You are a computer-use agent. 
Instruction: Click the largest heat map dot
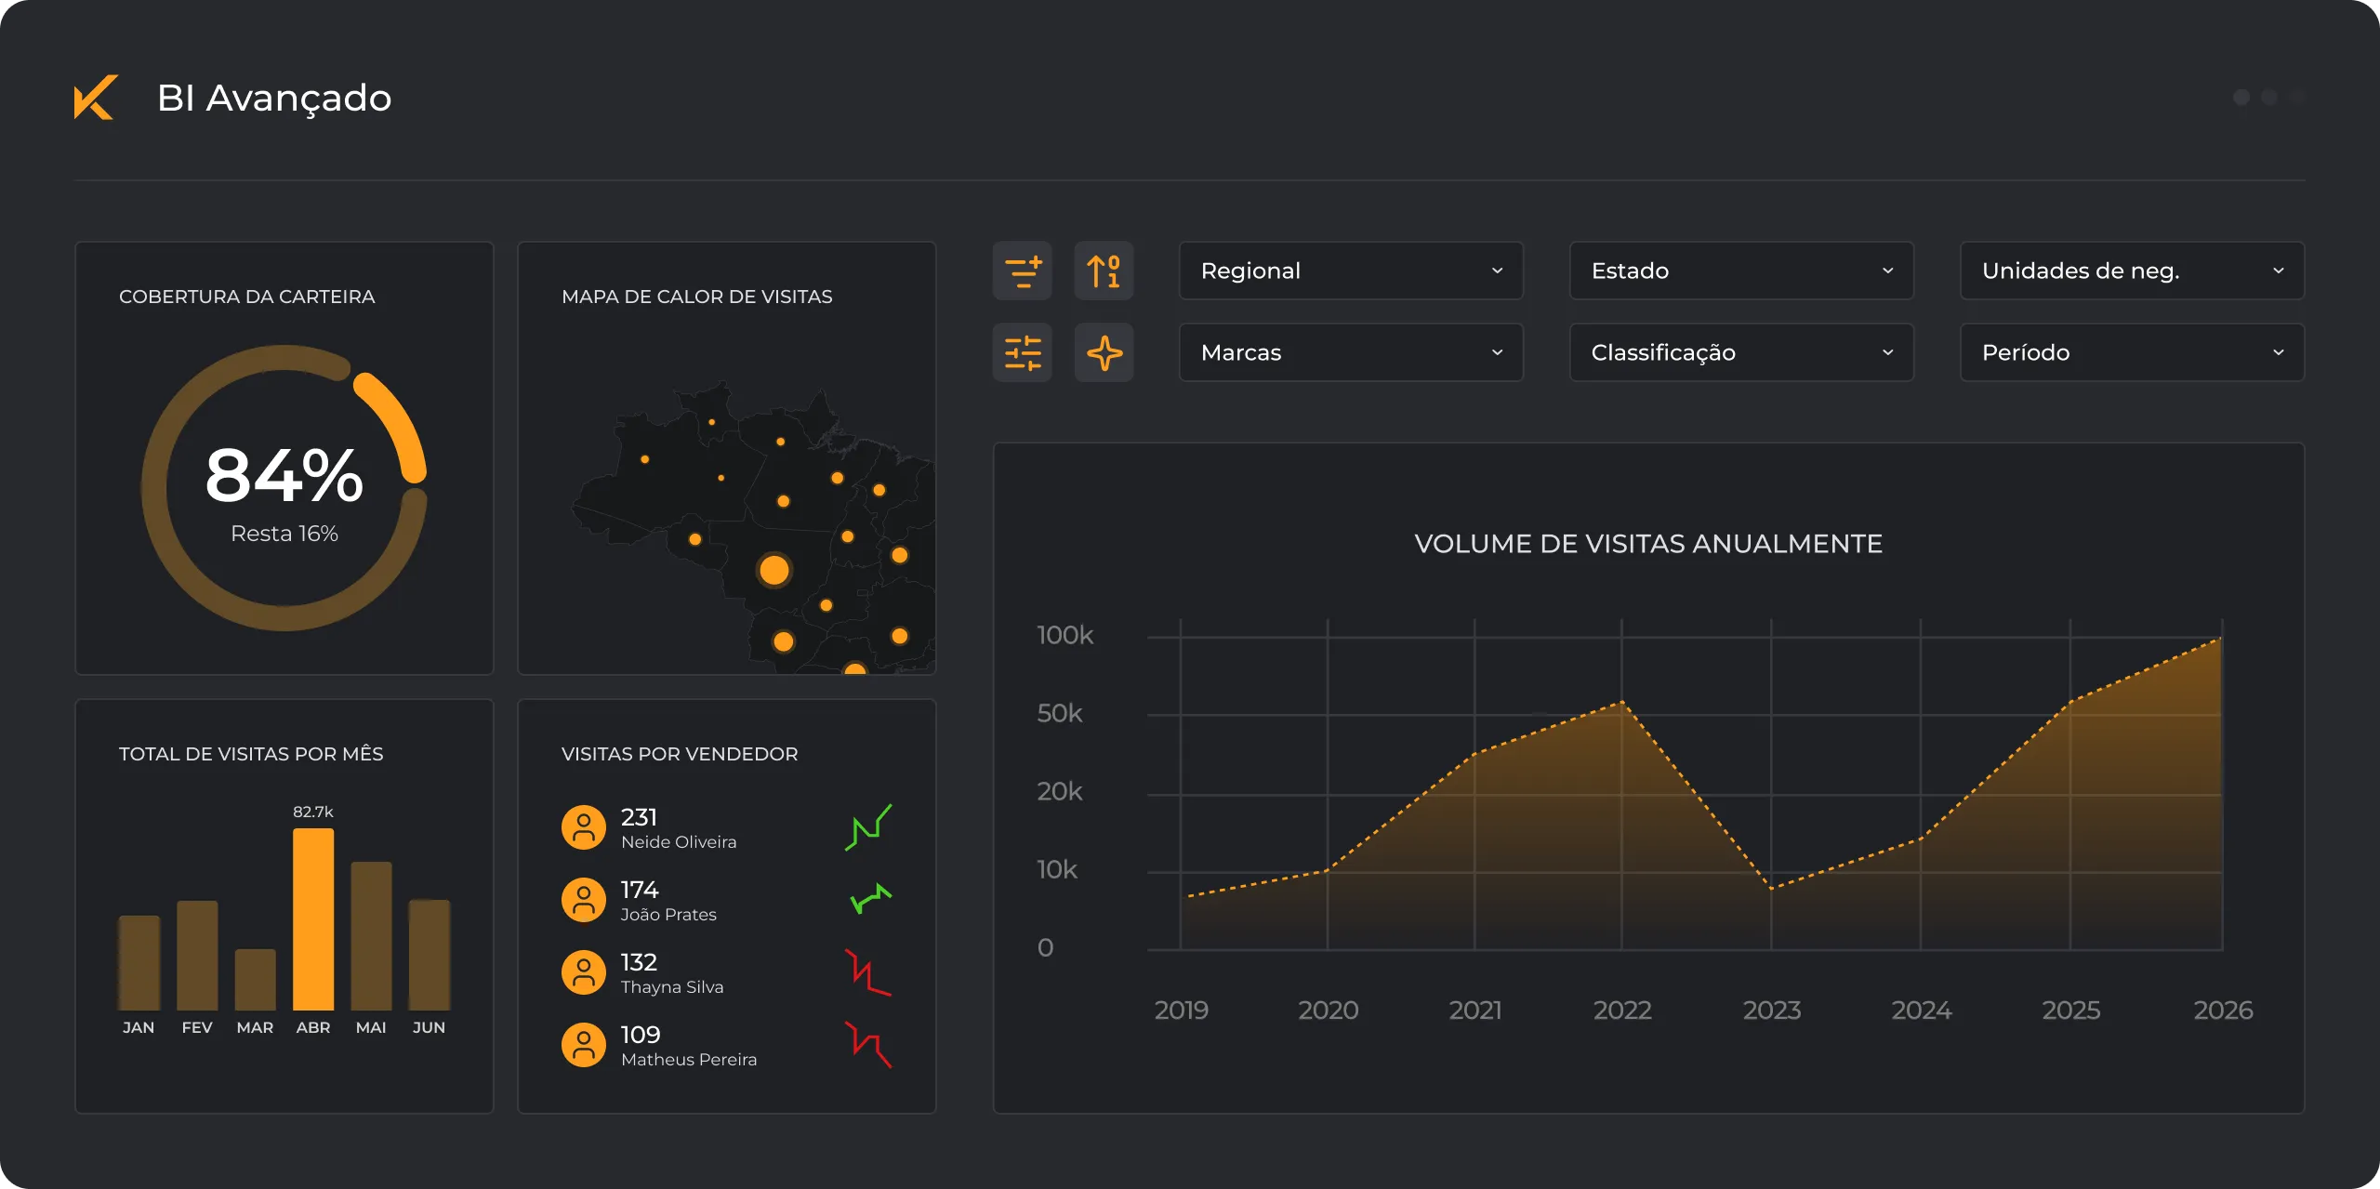tap(773, 570)
